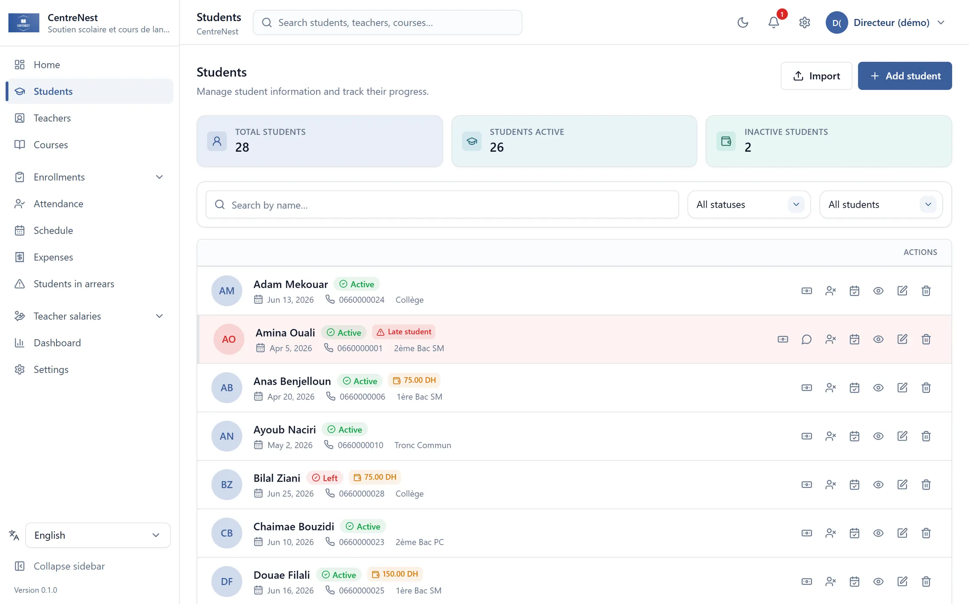Viewport: 969px width, 604px height.
Task: Toggle dark mode moon icon
Action: (x=743, y=22)
